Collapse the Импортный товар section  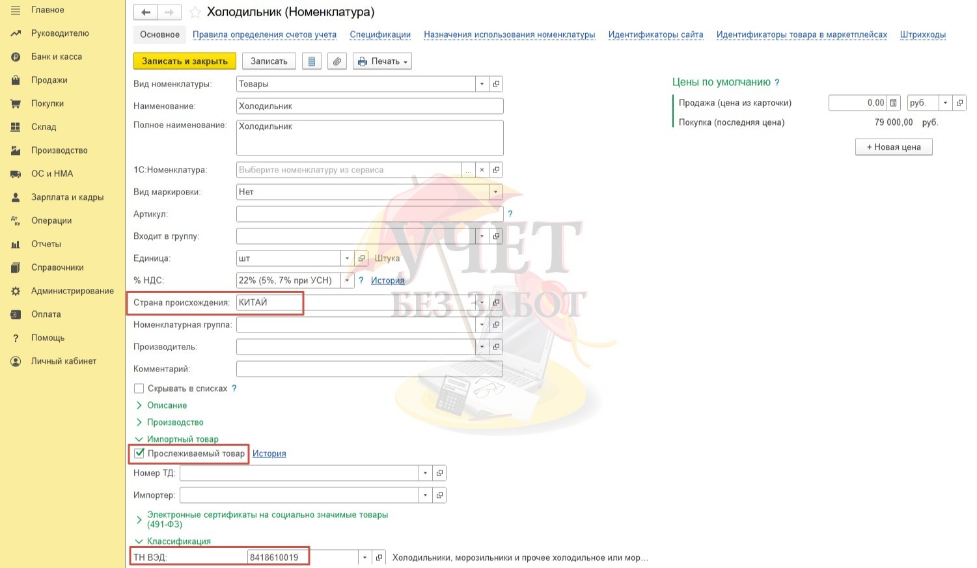[x=139, y=439]
